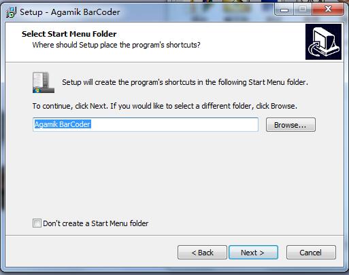This screenshot has width=349, height=275.
Task: Open the Browse... folder dialog
Action: 290,125
